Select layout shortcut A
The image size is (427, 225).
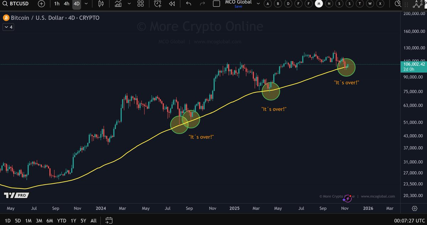click(x=268, y=4)
